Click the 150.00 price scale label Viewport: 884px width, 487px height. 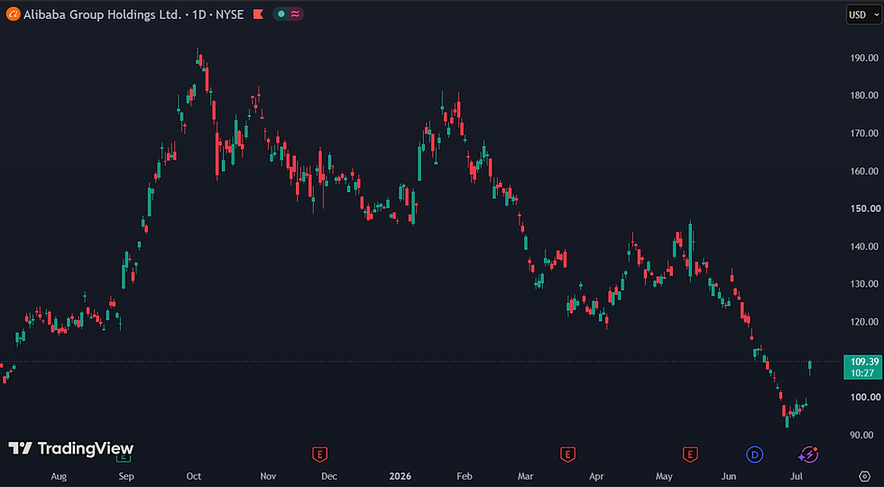865,208
